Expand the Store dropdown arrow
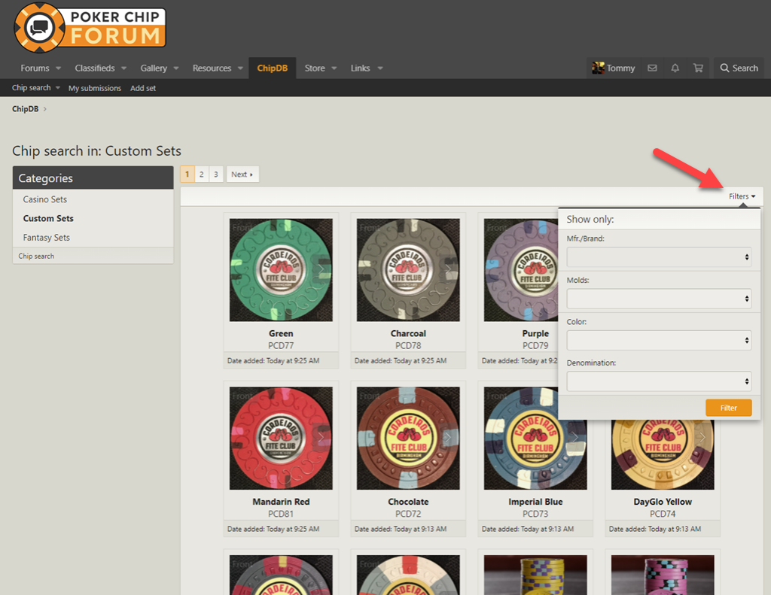 (x=334, y=68)
